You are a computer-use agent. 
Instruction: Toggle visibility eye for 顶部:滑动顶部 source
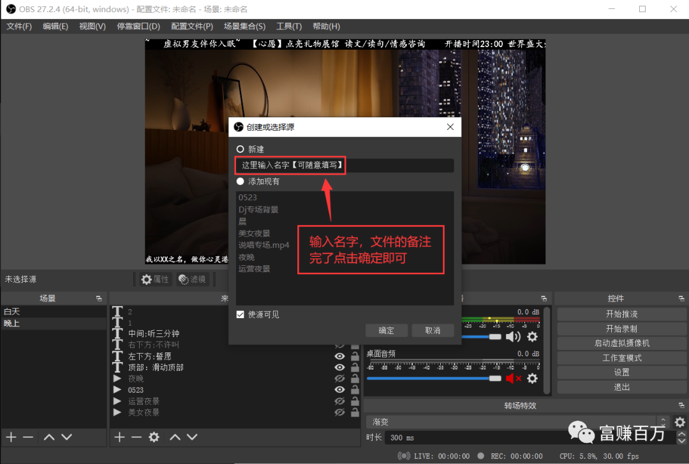(x=340, y=367)
